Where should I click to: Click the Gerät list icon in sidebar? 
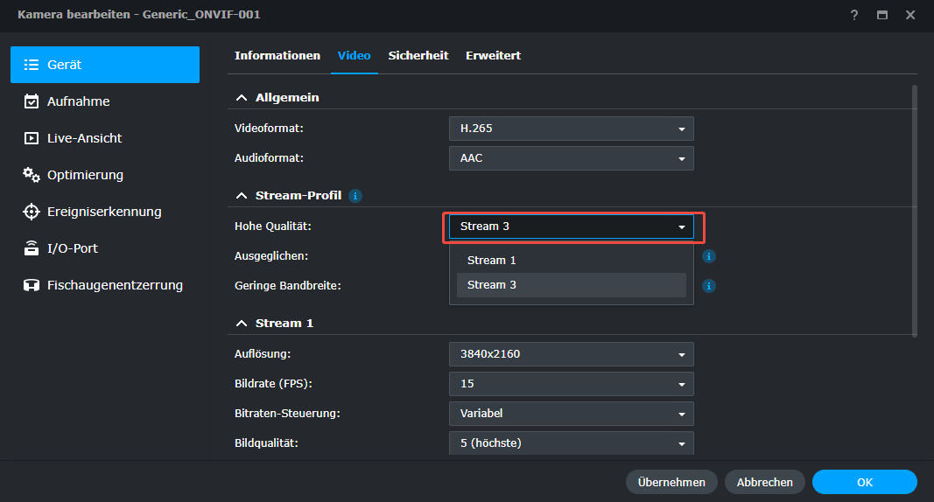coord(31,65)
